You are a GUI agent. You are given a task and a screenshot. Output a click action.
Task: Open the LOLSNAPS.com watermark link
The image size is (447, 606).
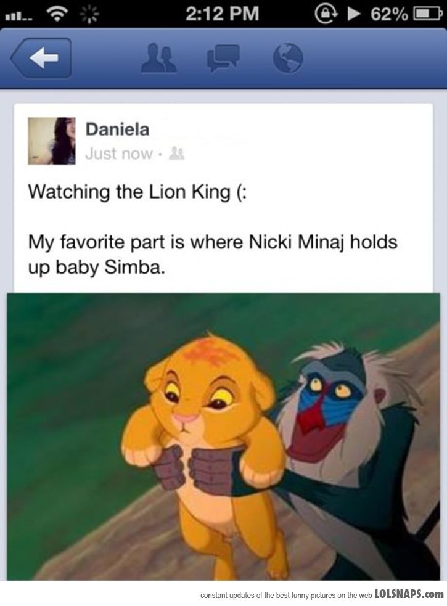[x=409, y=594]
